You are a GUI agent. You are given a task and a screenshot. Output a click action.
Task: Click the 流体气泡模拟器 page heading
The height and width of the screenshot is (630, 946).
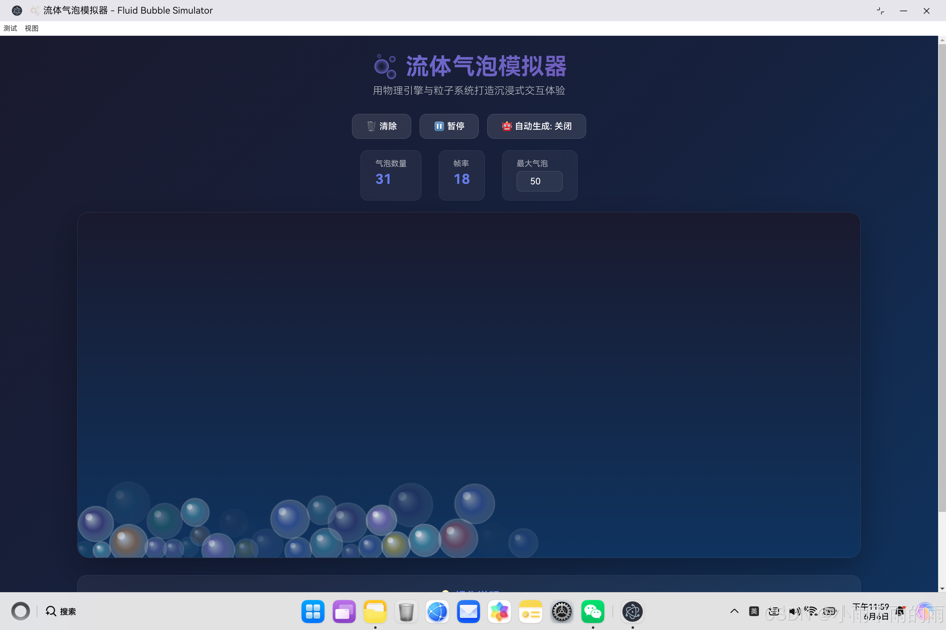point(486,66)
